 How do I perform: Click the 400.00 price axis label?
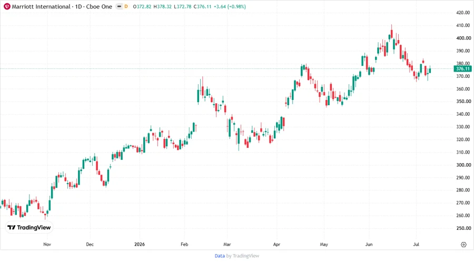pos(463,38)
